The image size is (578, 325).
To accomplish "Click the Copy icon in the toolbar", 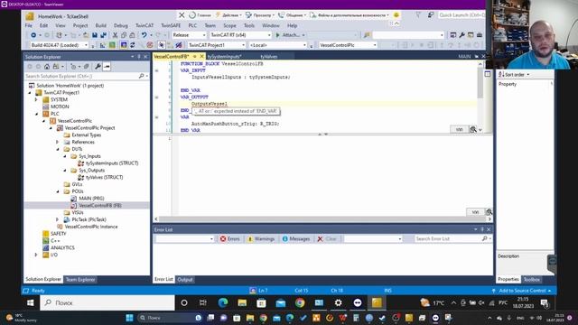I will pos(124,35).
